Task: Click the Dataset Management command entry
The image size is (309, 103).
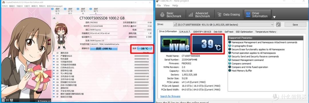Action: [247, 60]
